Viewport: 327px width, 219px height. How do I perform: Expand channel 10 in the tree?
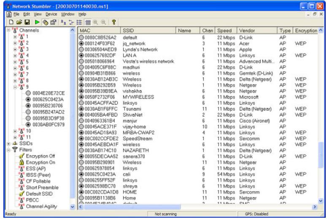(15, 131)
